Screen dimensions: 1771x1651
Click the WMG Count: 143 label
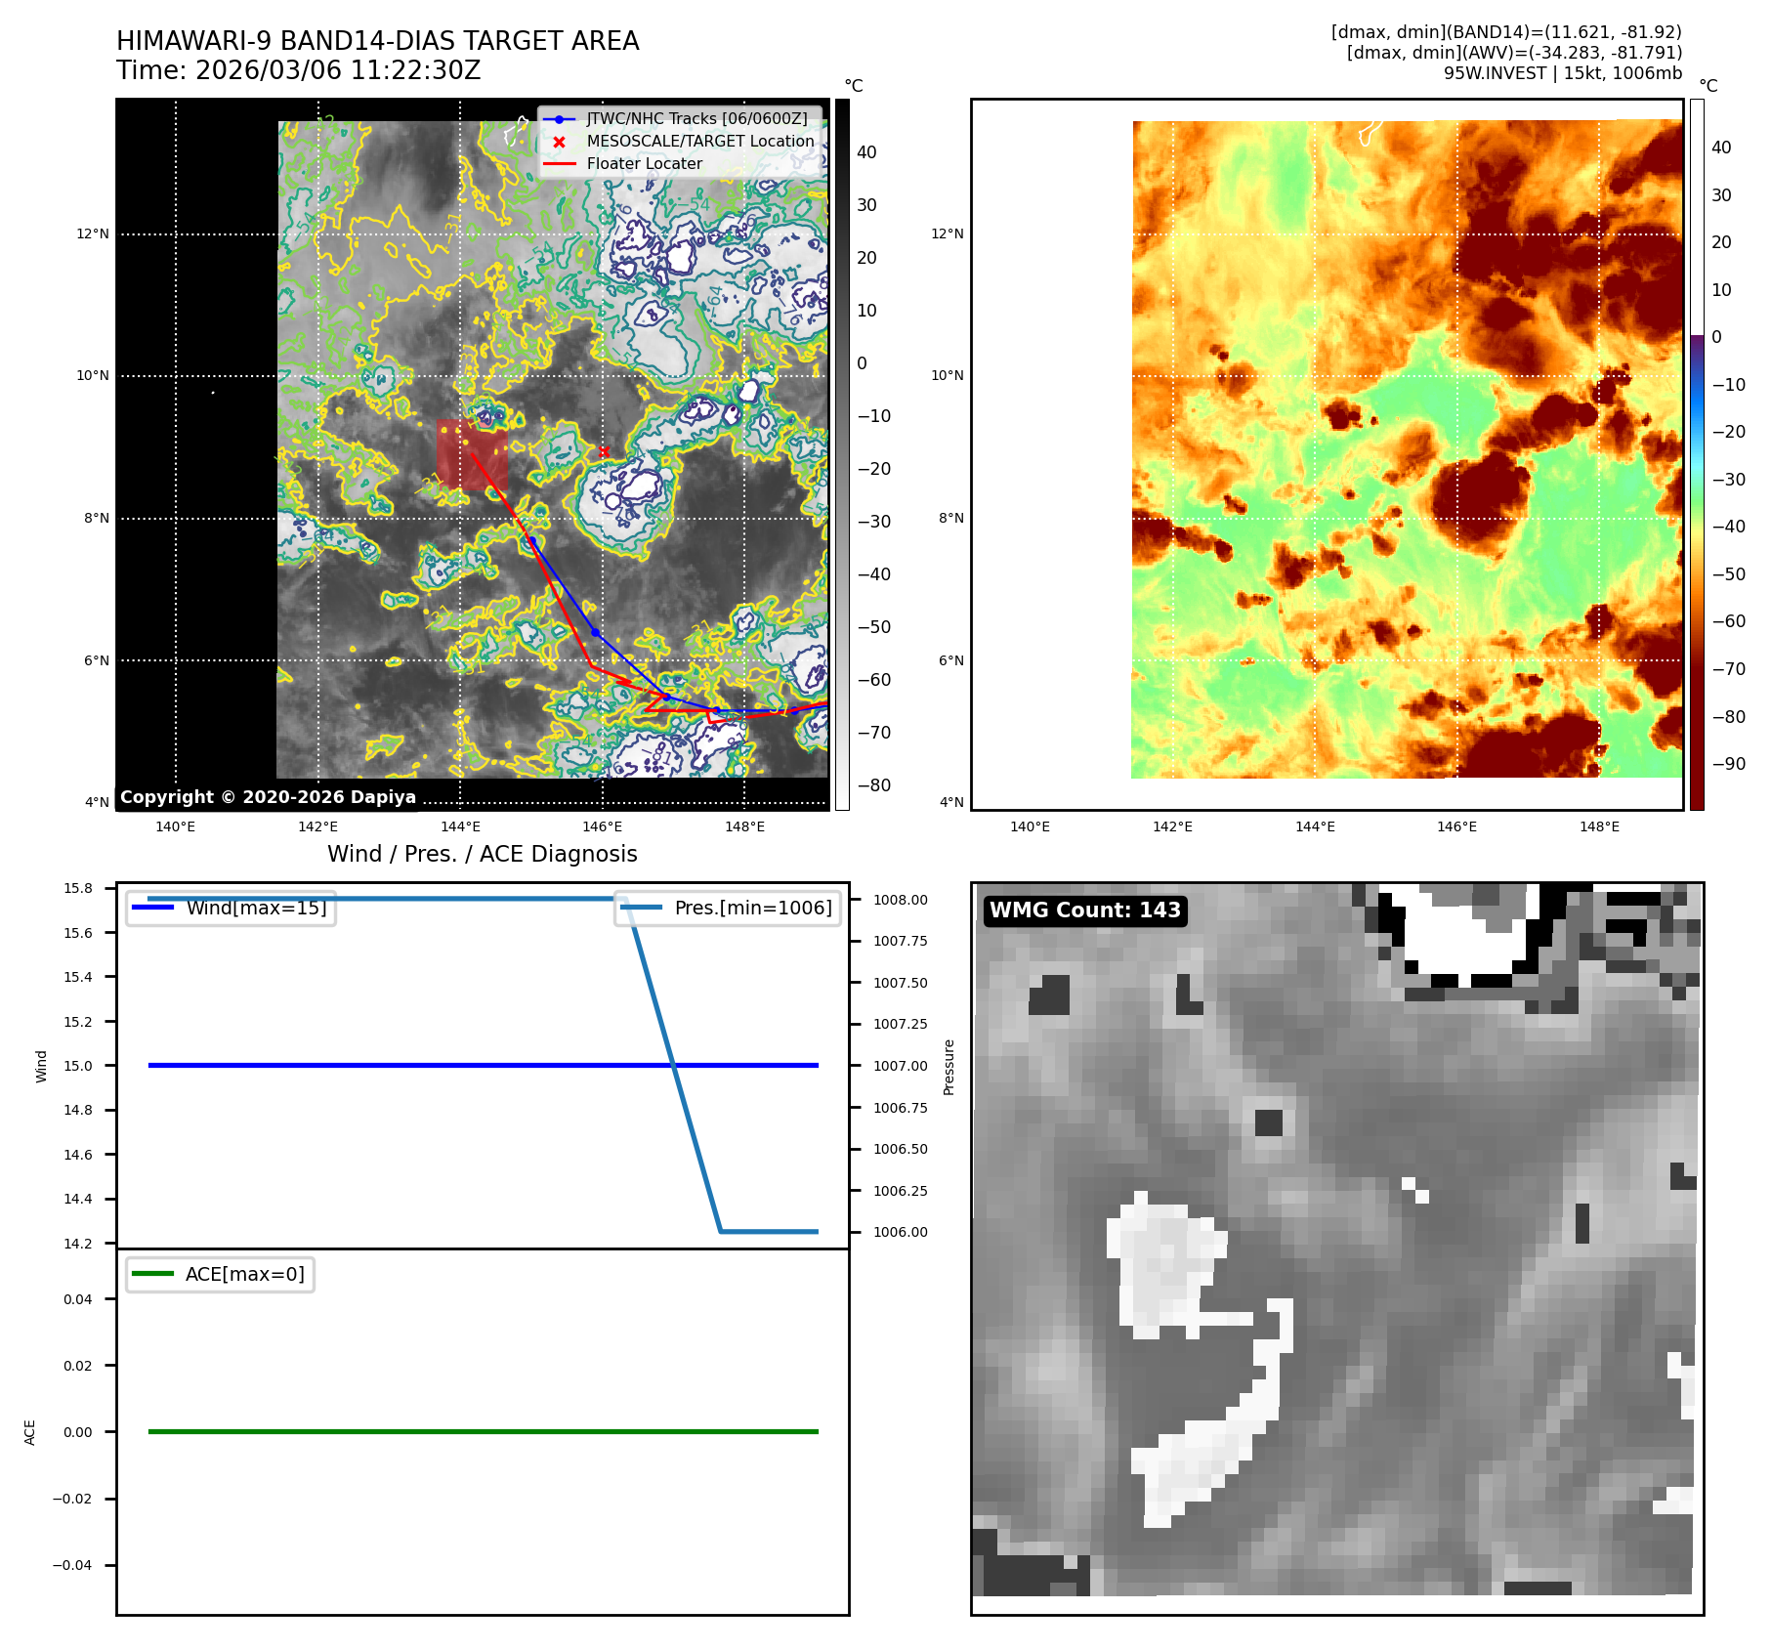1084,910
